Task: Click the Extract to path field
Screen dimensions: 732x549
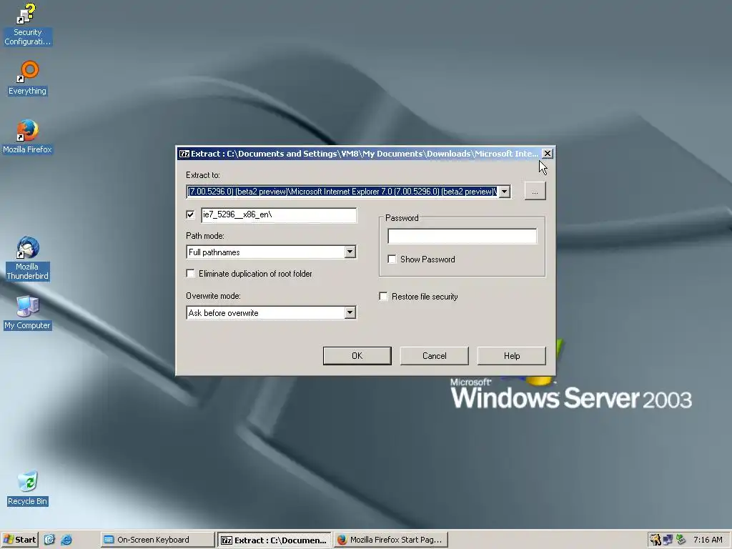Action: [x=342, y=192]
